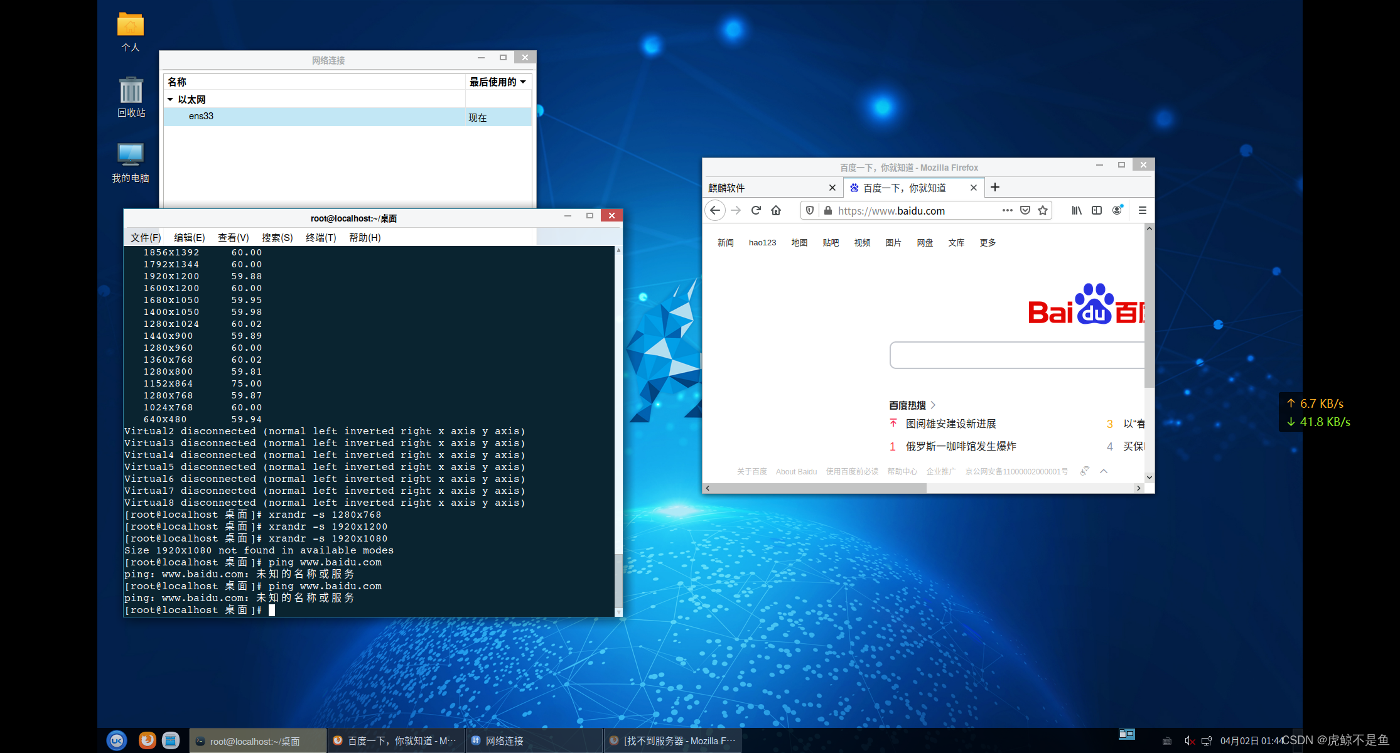Open Baidu 图片 link

(893, 243)
